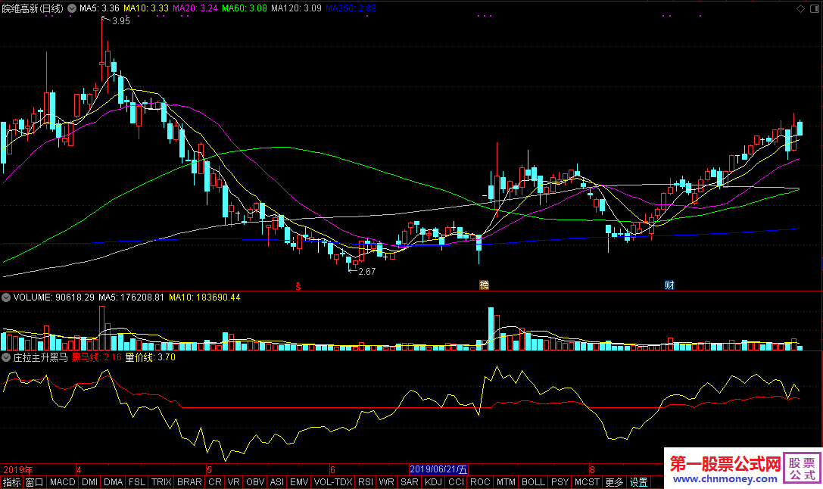The height and width of the screenshot is (489, 823).
Task: Click the 2019/06/21/五 date marker
Action: click(438, 469)
